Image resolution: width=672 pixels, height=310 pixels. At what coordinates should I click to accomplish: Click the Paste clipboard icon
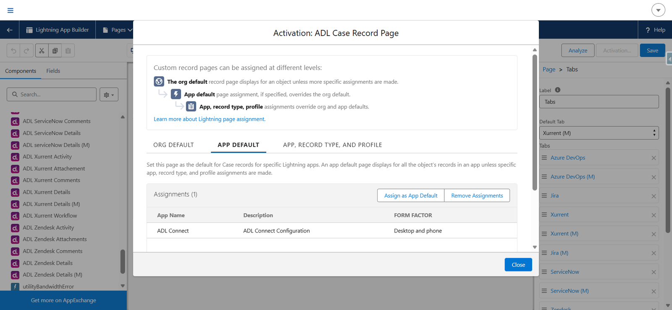click(x=68, y=51)
